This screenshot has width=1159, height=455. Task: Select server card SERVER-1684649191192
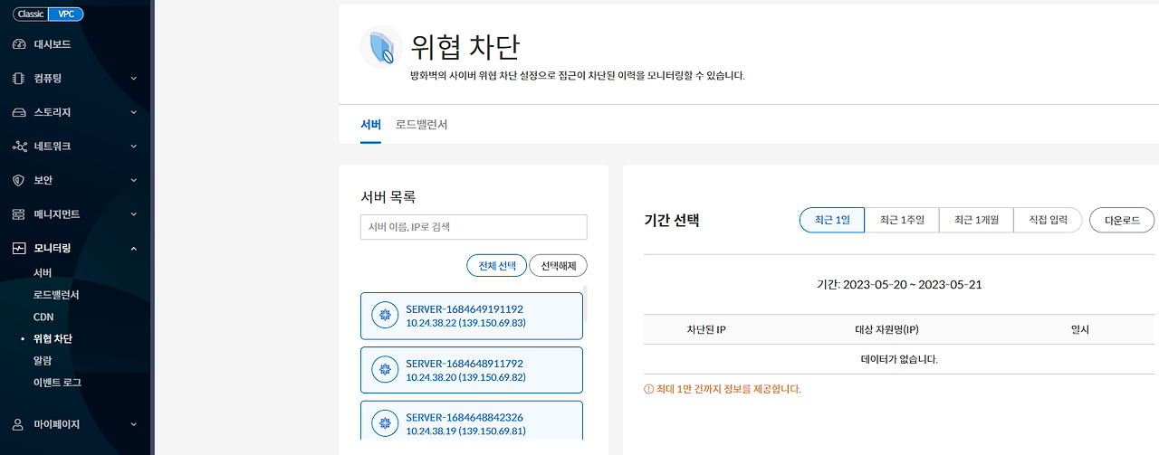[x=472, y=316]
